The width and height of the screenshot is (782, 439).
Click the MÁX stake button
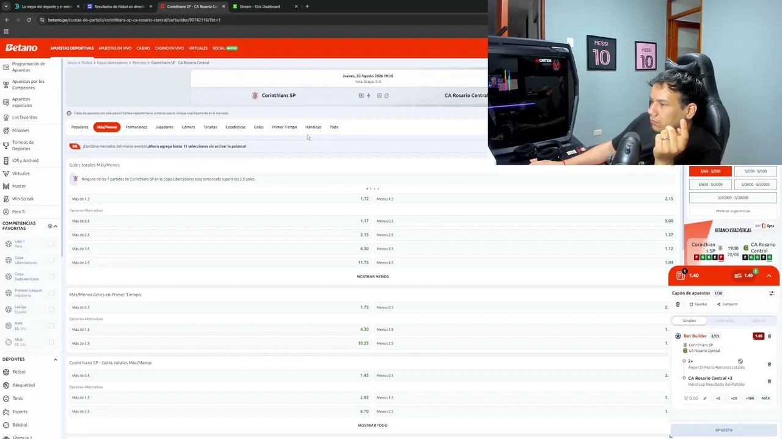click(x=766, y=398)
